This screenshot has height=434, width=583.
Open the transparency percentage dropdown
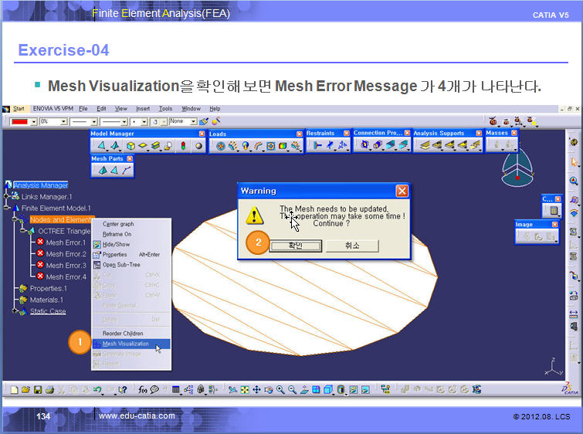pyautogui.click(x=64, y=122)
